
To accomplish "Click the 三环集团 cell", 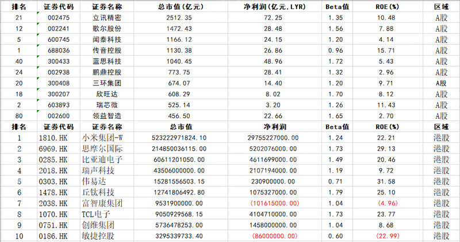I will click(x=107, y=83).
